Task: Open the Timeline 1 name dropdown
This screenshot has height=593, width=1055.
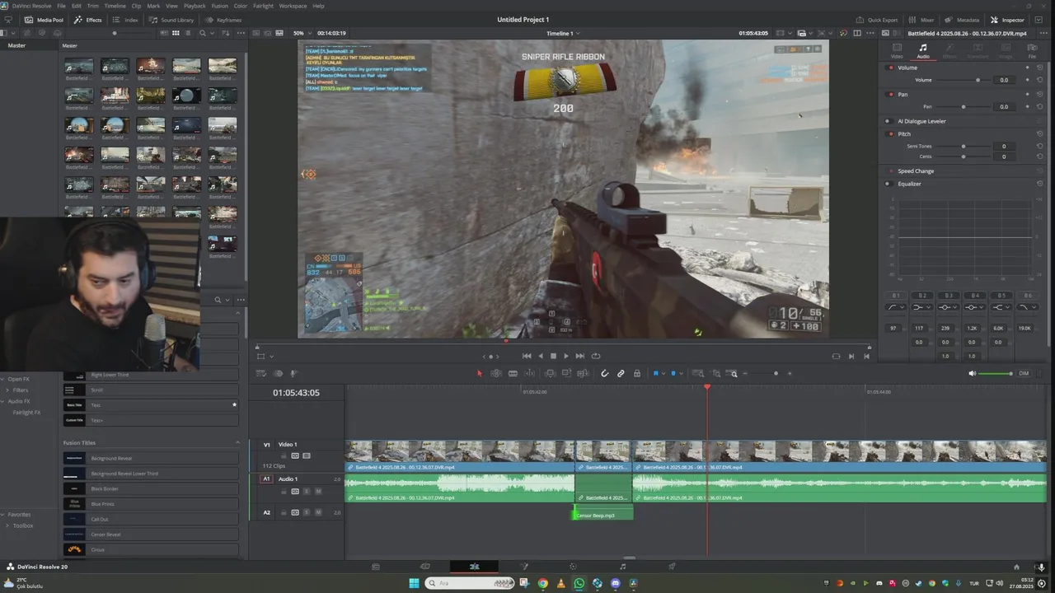Action: 563,33
